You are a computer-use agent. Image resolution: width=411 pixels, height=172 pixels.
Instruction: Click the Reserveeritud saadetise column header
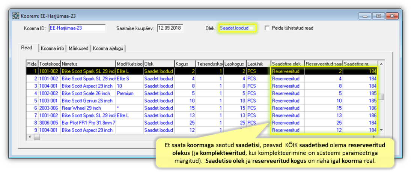click(324, 64)
